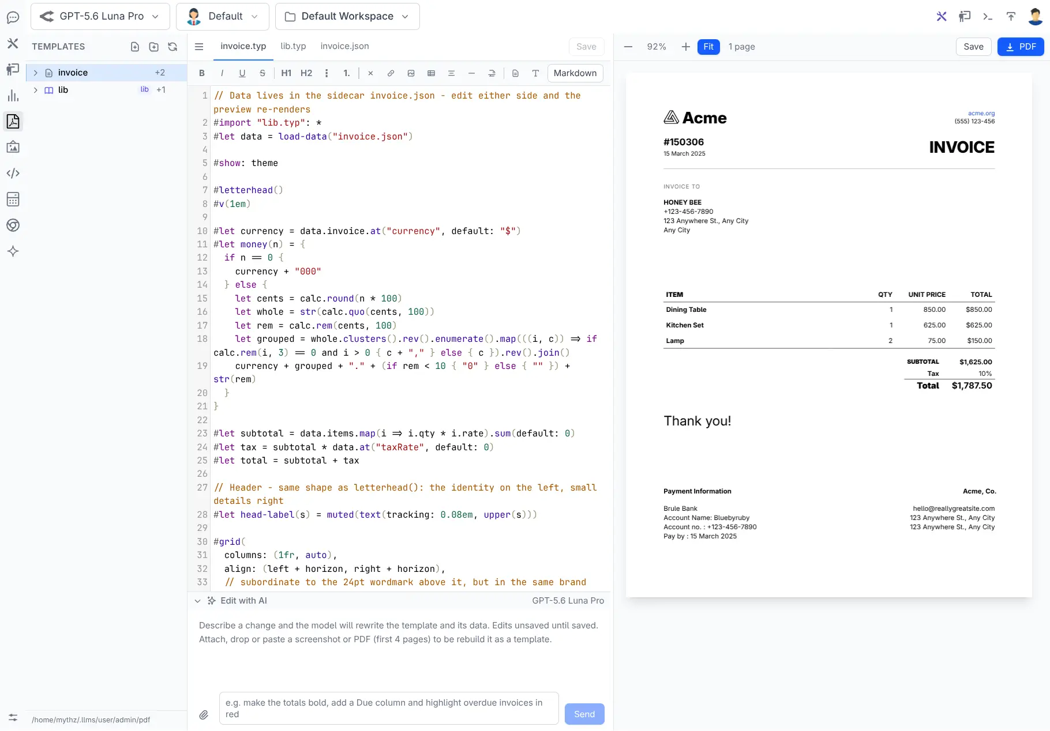The width and height of the screenshot is (1050, 731).
Task: Open the Default Workspace dropdown
Action: (347, 16)
